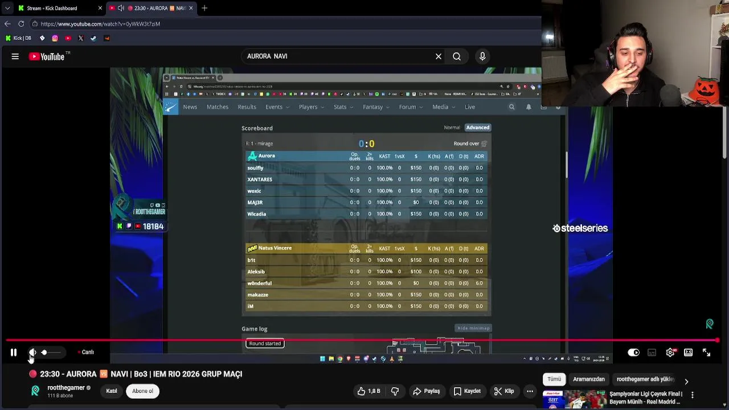Select the Aramanızdan filter chip
This screenshot has width=729, height=410.
[x=589, y=379]
